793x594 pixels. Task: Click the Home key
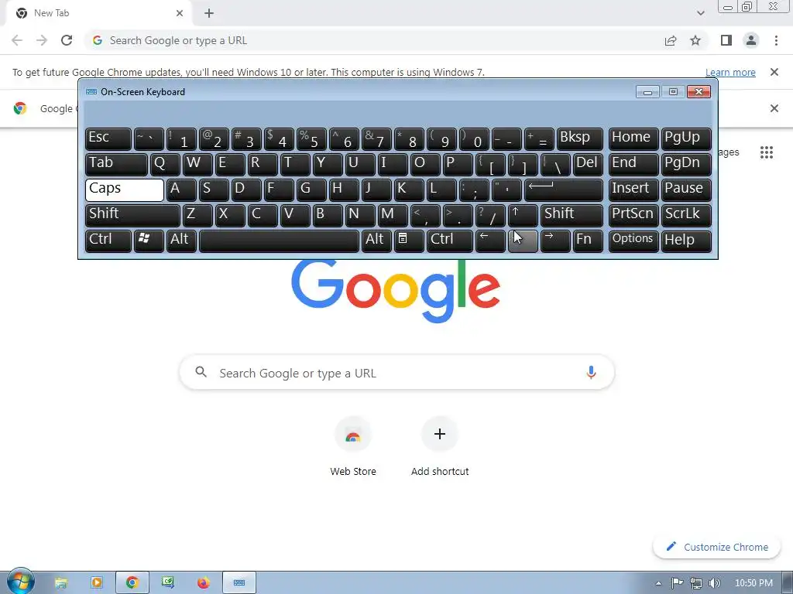click(633, 138)
